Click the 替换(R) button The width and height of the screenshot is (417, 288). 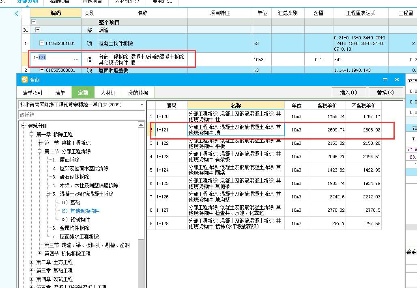(x=385, y=92)
